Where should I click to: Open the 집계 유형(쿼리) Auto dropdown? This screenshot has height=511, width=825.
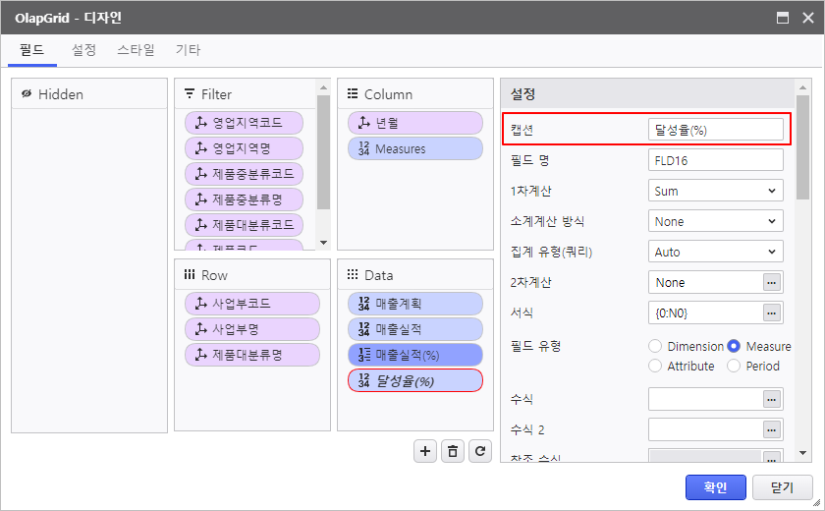tap(716, 252)
